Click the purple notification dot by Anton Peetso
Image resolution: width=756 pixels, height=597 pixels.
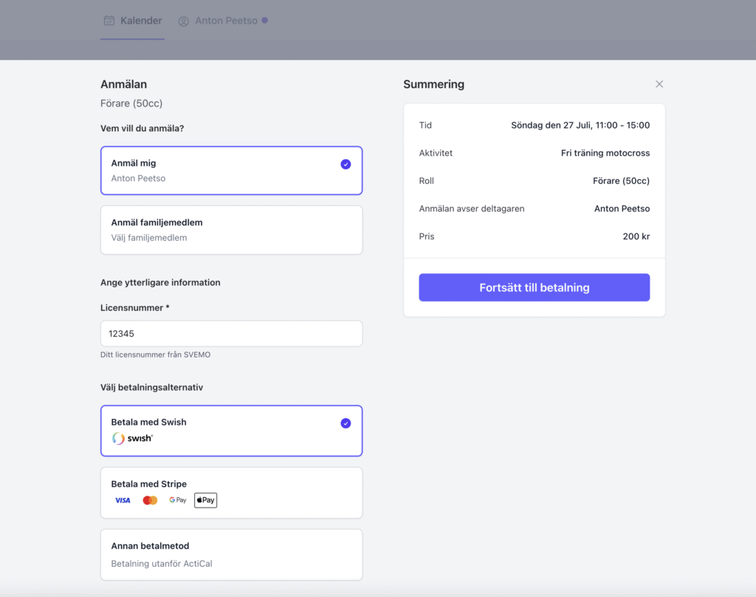point(265,20)
